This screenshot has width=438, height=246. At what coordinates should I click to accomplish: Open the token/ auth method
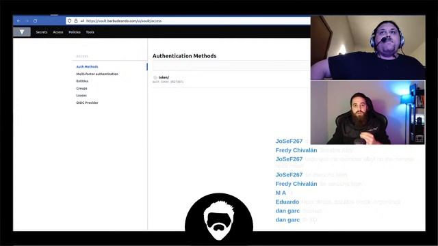[x=164, y=77]
